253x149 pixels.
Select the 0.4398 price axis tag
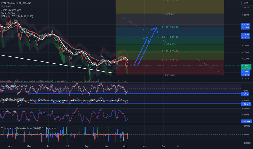pyautogui.click(x=245, y=24)
